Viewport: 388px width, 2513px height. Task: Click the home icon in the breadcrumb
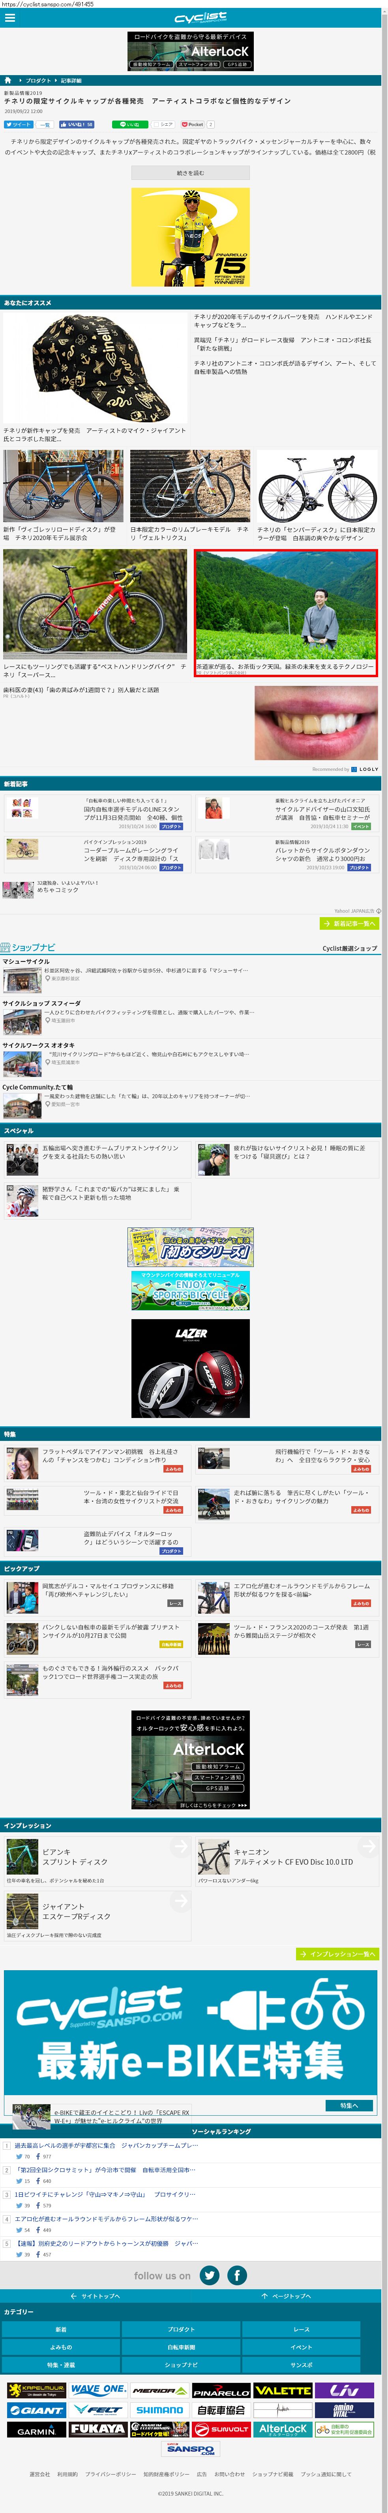click(8, 80)
